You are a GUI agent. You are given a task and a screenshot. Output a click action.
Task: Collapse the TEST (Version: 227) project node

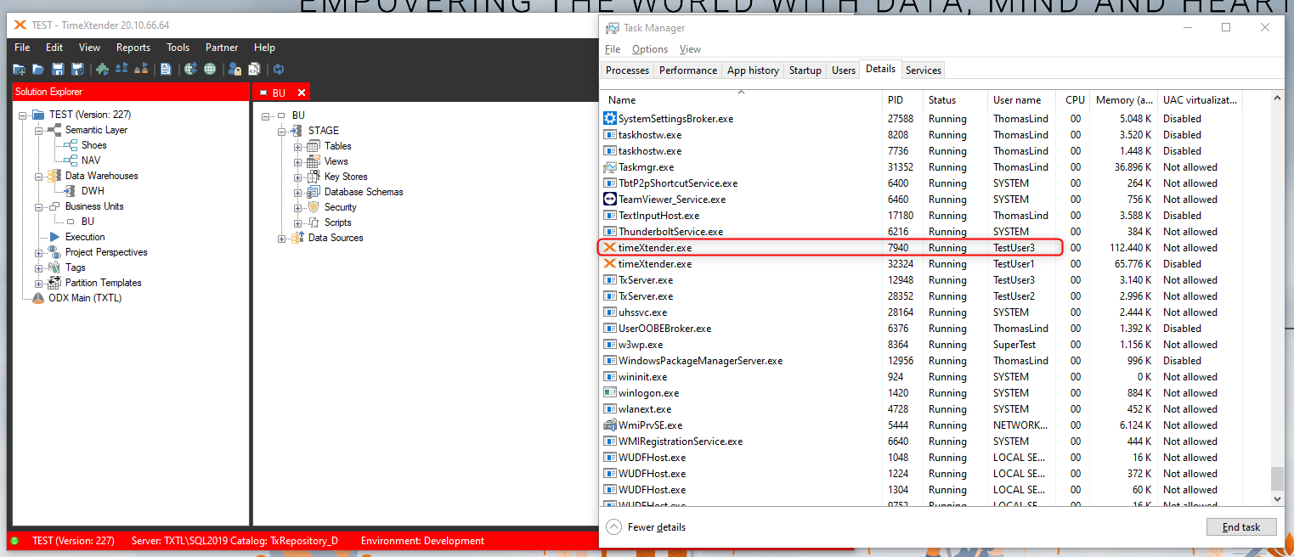pyautogui.click(x=22, y=115)
